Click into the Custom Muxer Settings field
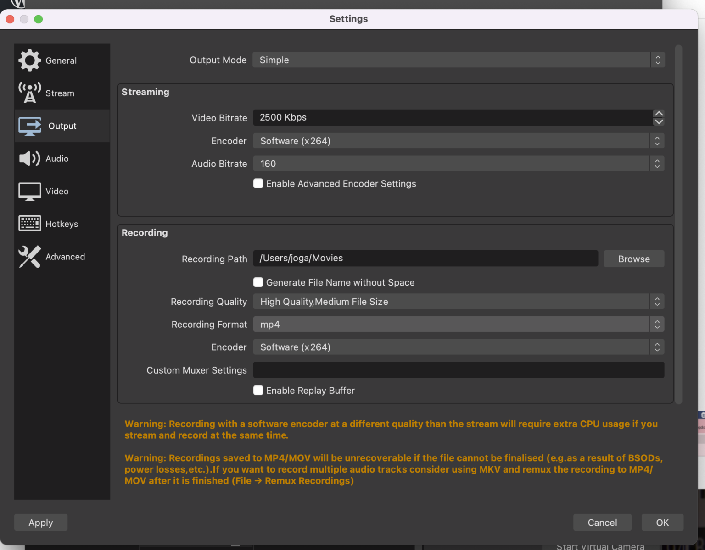The width and height of the screenshot is (705, 550). 458,370
